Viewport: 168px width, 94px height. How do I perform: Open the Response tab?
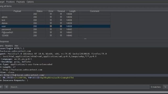4,42
